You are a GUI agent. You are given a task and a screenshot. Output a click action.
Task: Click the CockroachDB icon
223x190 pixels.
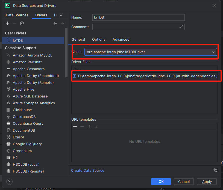[x=8, y=117]
